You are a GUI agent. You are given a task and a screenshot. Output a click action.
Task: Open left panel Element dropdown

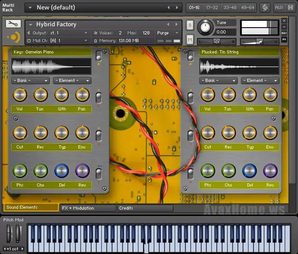(x=72, y=81)
